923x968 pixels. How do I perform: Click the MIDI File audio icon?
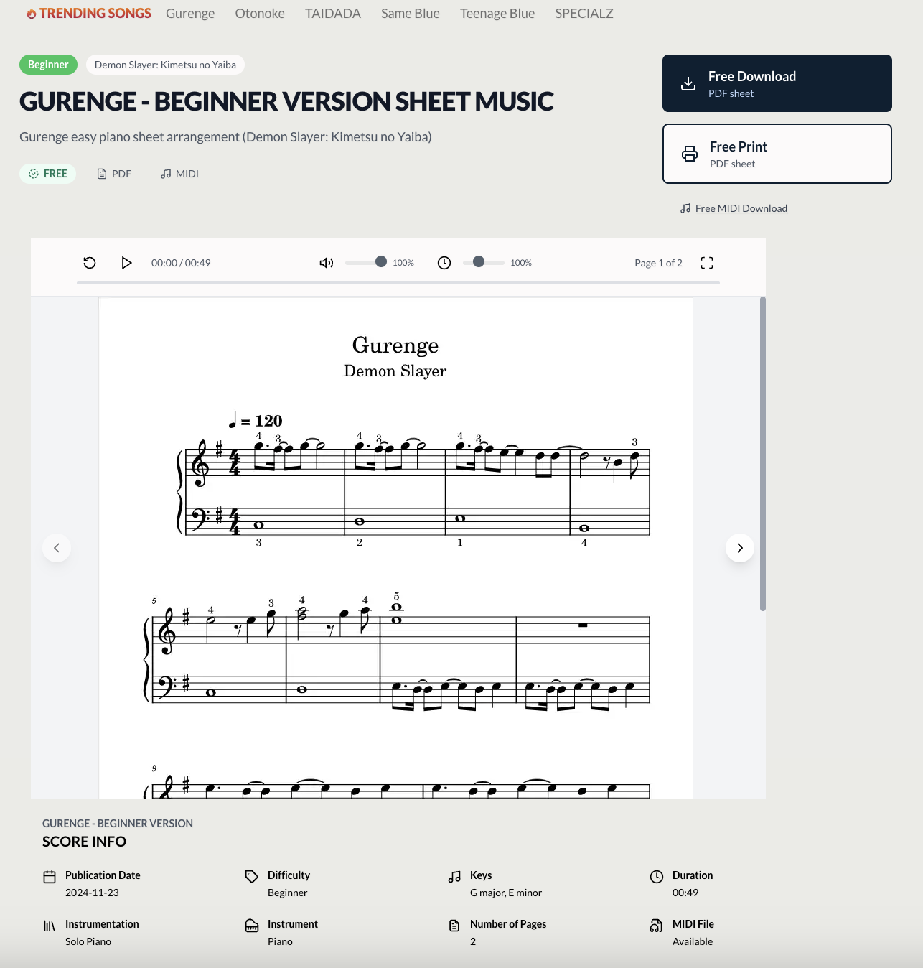coord(657,926)
